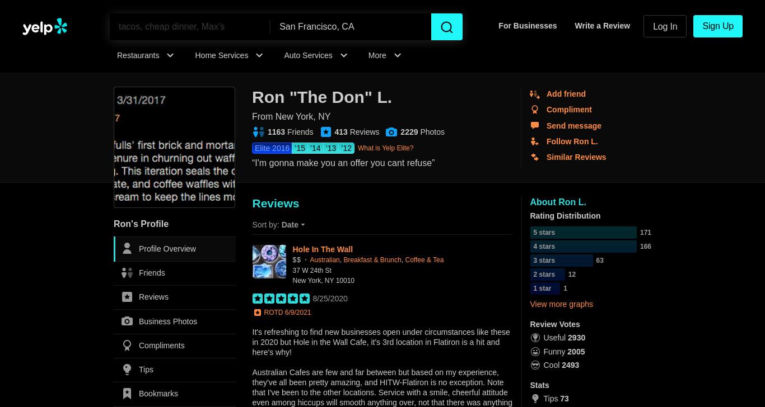This screenshot has height=407, width=765.
Task: Click the Add friend icon
Action: point(535,94)
